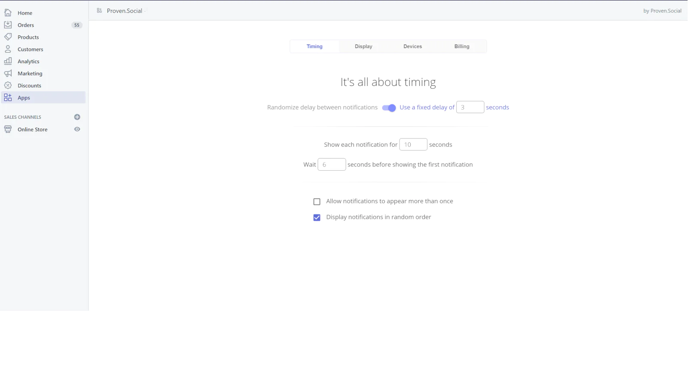Click the Products tag icon
This screenshot has width=688, height=387.
coord(8,37)
